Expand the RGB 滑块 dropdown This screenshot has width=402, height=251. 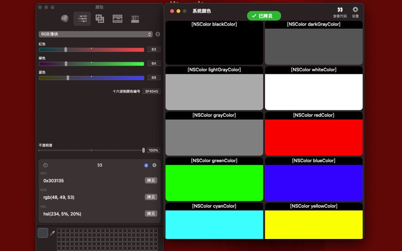tap(95, 34)
